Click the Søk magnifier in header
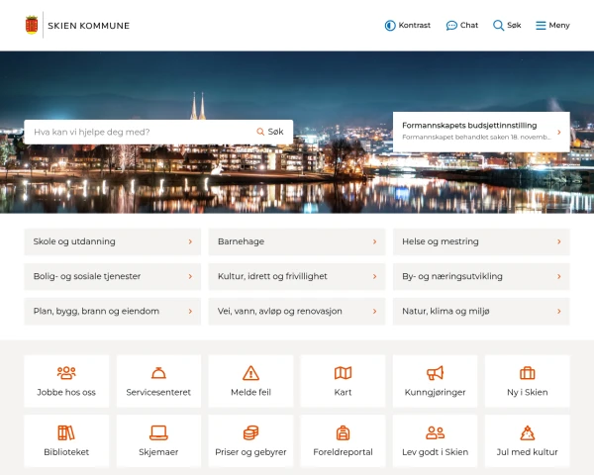 pyautogui.click(x=499, y=25)
